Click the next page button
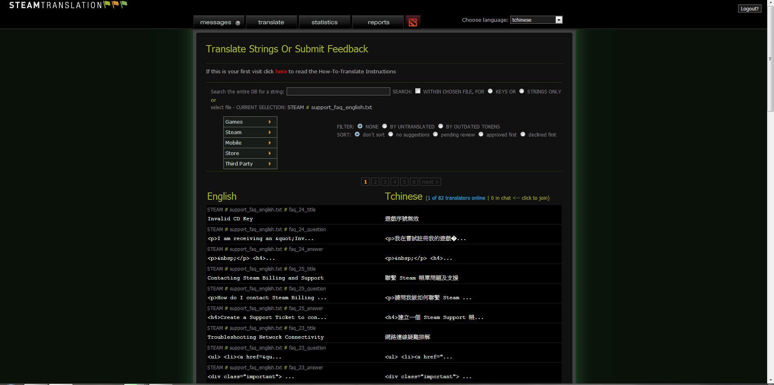Viewport: 774px width, 385px height. tap(430, 182)
